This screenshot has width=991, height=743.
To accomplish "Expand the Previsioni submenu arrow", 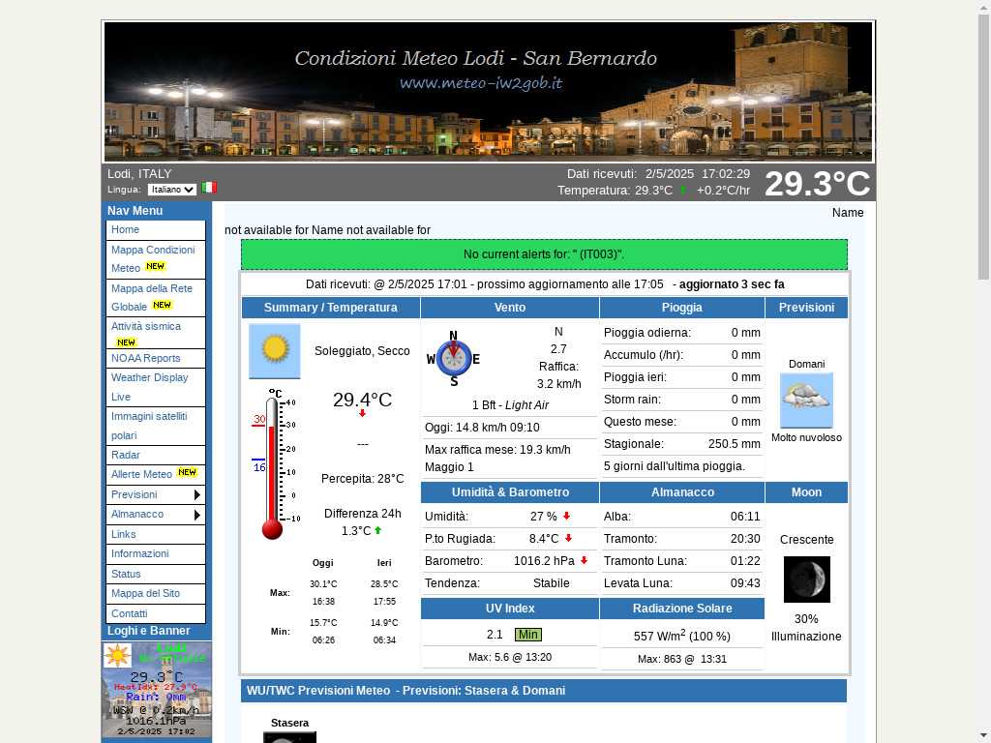I will coord(197,494).
